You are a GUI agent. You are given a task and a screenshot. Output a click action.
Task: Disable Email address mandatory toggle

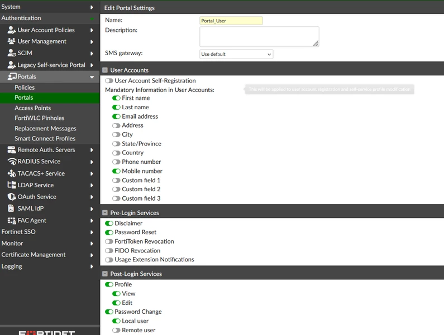[x=116, y=116]
